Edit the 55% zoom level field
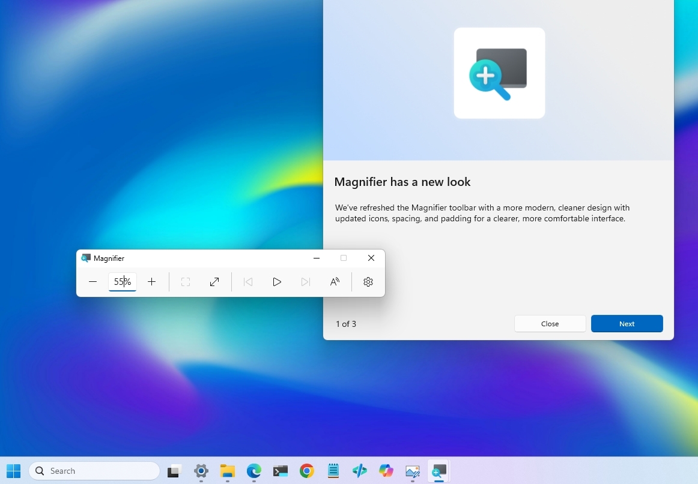 click(123, 282)
